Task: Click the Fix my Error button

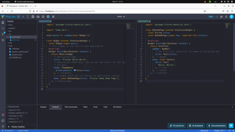Action: [177, 126]
